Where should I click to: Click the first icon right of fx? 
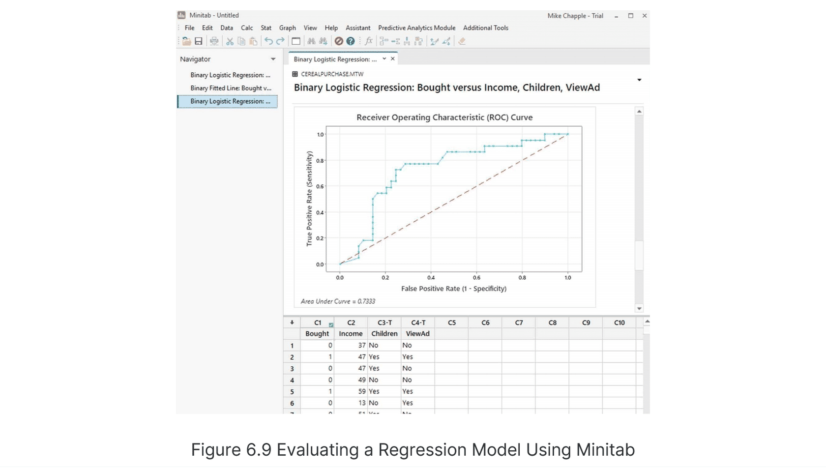(x=384, y=41)
